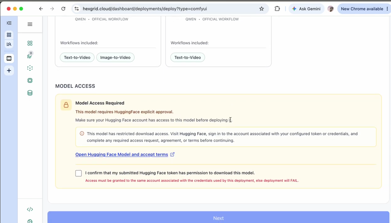Viewport: 391px width, 223px height.
Task: Click the New Chrome available update button
Action: point(364,9)
